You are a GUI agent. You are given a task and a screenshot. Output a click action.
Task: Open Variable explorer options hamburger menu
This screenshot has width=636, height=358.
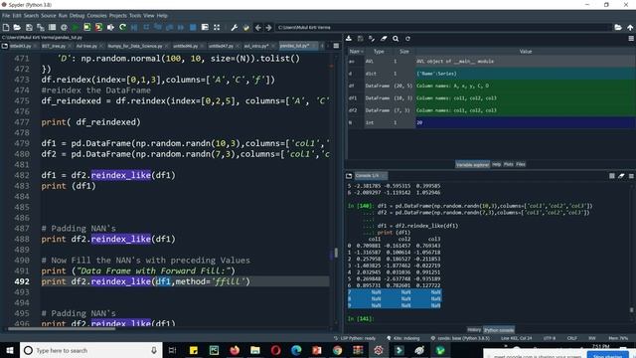631,39
